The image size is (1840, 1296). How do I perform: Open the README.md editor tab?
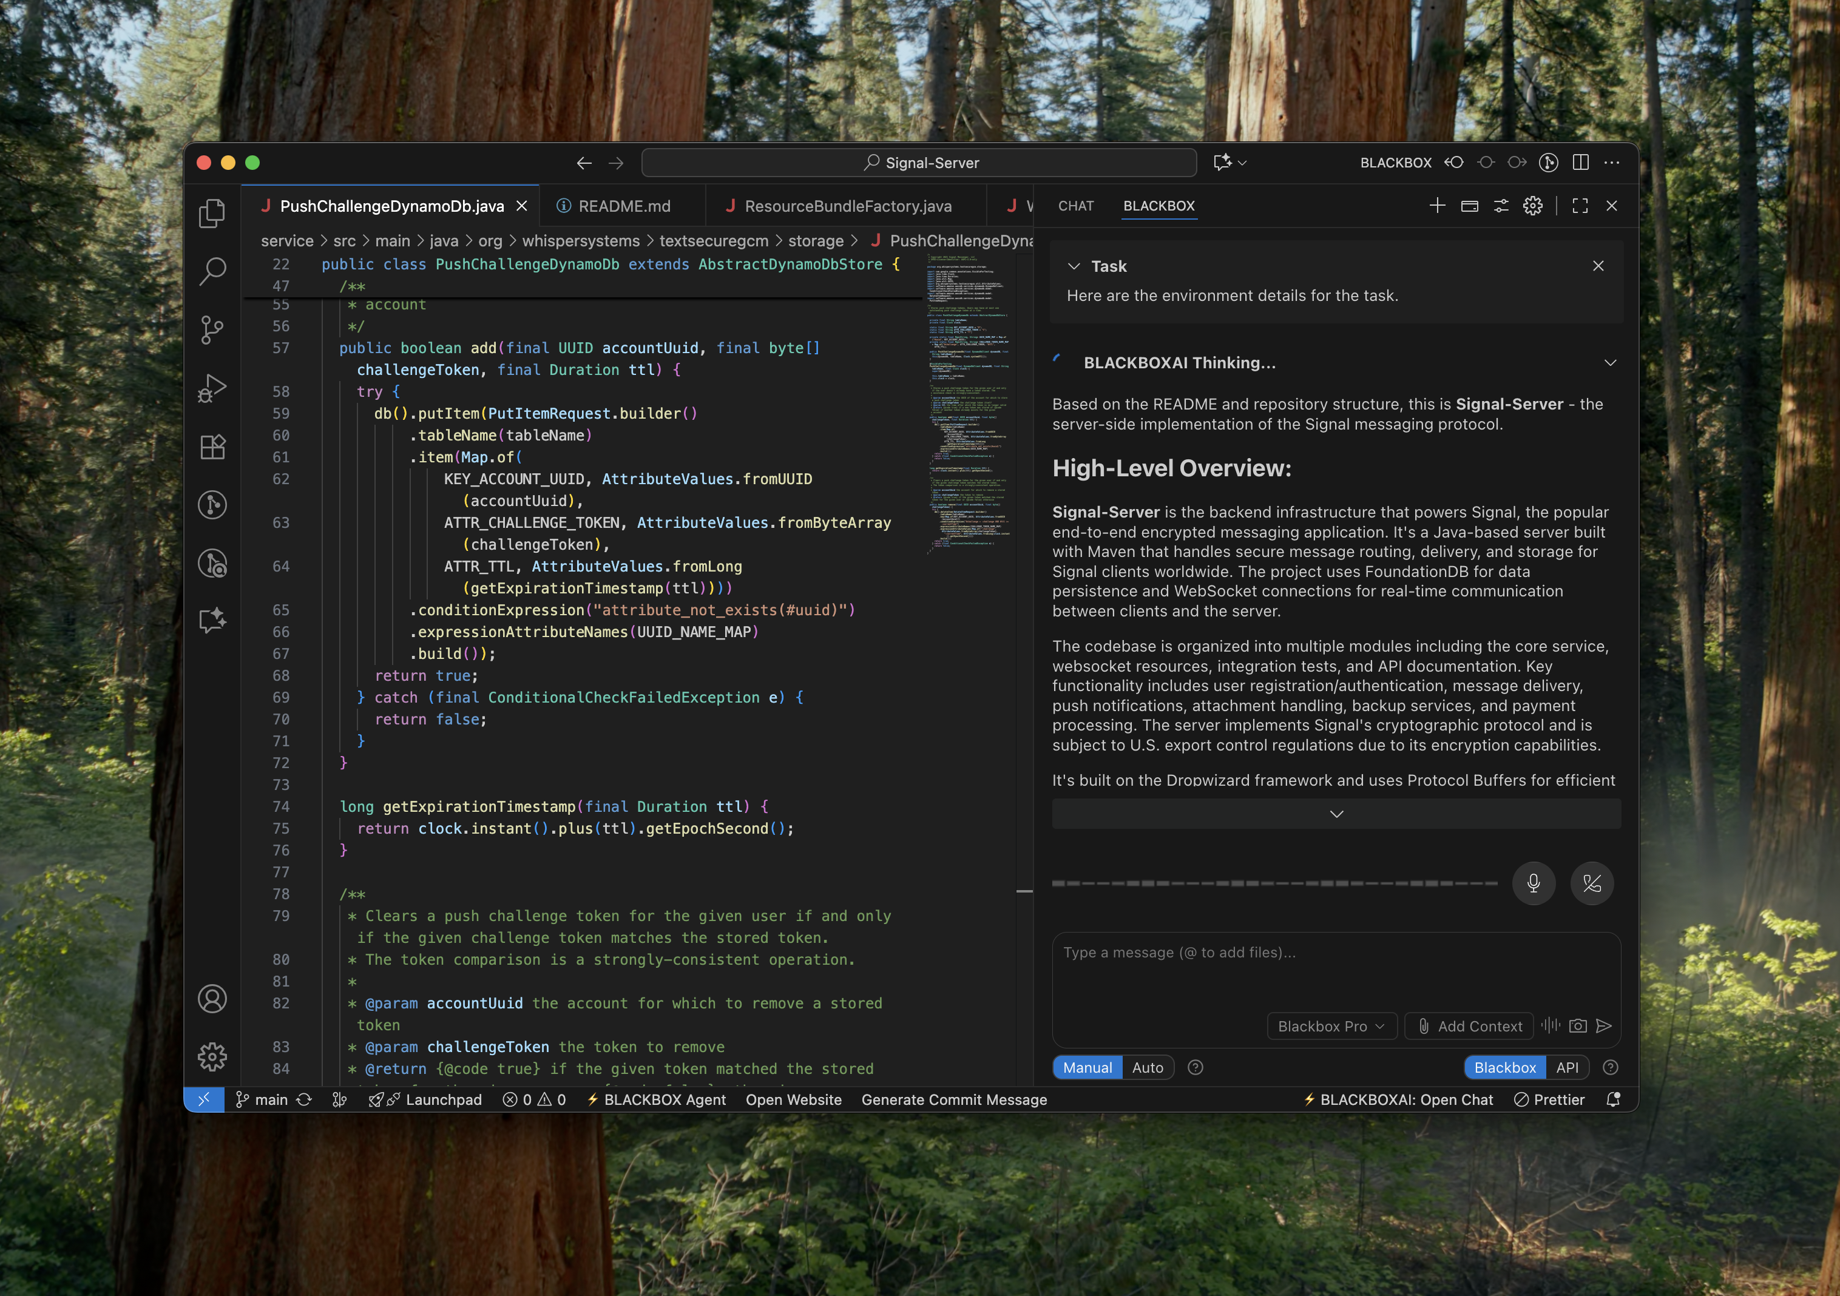coord(623,206)
